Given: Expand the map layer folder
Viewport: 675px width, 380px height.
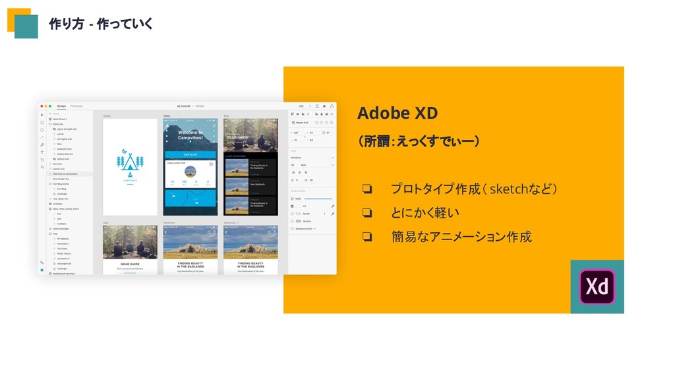Looking at the screenshot, I should (50, 234).
